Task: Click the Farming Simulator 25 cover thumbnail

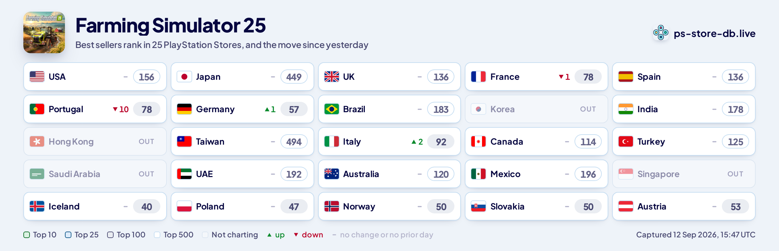Action: (44, 32)
